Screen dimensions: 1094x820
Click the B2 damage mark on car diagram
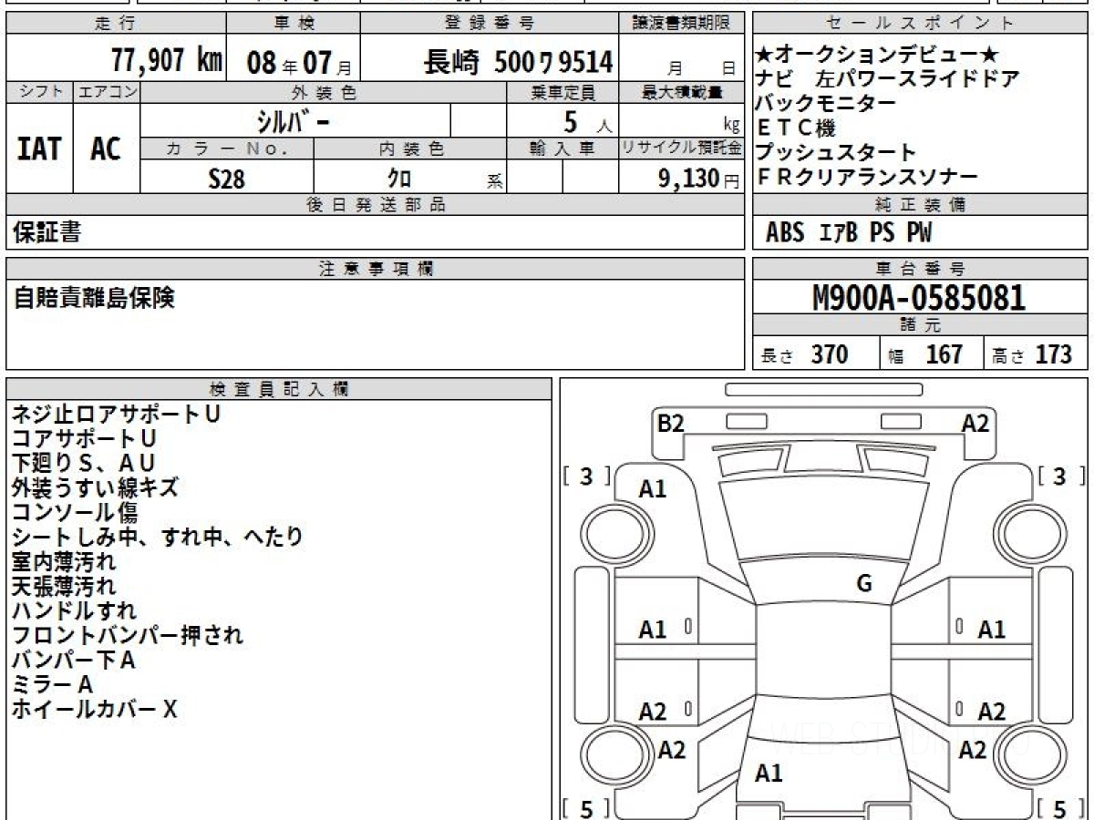point(671,424)
